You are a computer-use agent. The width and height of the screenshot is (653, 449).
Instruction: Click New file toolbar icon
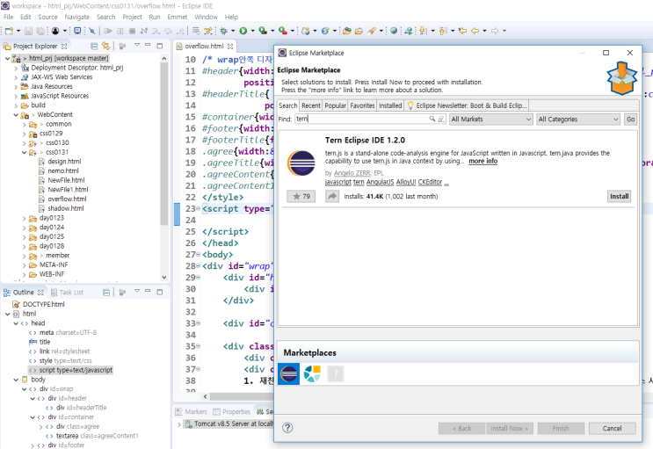pos(9,31)
